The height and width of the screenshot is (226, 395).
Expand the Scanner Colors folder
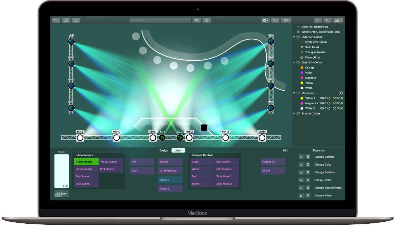(x=294, y=114)
